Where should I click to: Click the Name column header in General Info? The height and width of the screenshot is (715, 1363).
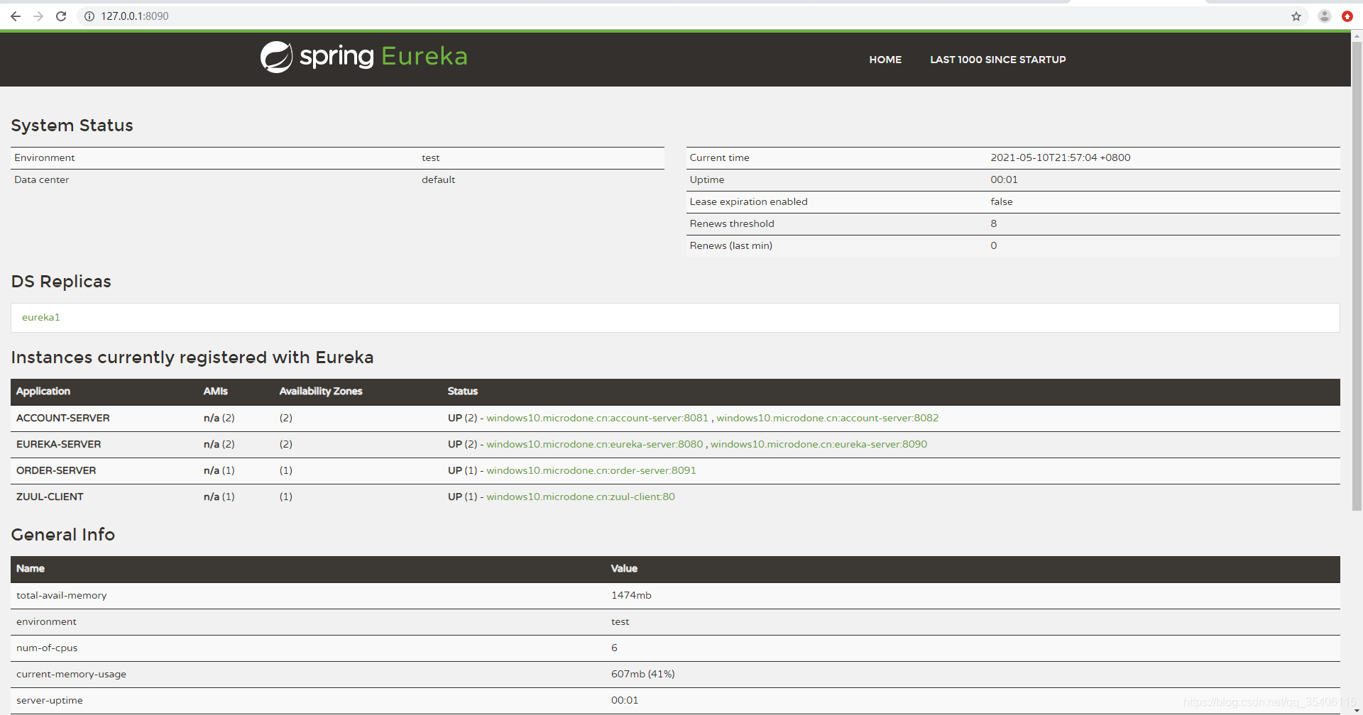click(31, 569)
